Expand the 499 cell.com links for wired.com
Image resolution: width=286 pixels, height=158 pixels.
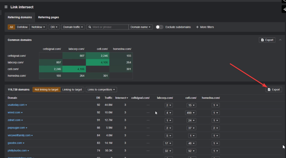click(190, 113)
